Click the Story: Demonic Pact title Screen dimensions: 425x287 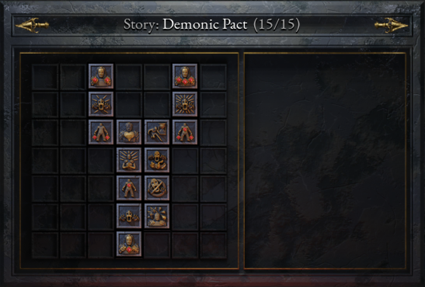(212, 25)
